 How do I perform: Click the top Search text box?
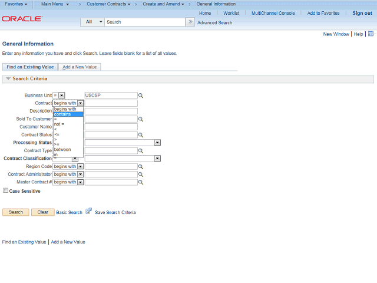coord(145,22)
